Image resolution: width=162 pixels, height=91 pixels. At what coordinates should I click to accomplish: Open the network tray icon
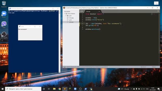[141, 89]
